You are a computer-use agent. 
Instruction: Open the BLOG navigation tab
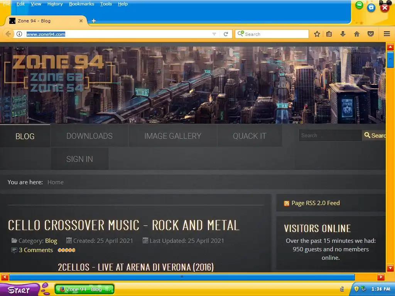pyautogui.click(x=25, y=136)
